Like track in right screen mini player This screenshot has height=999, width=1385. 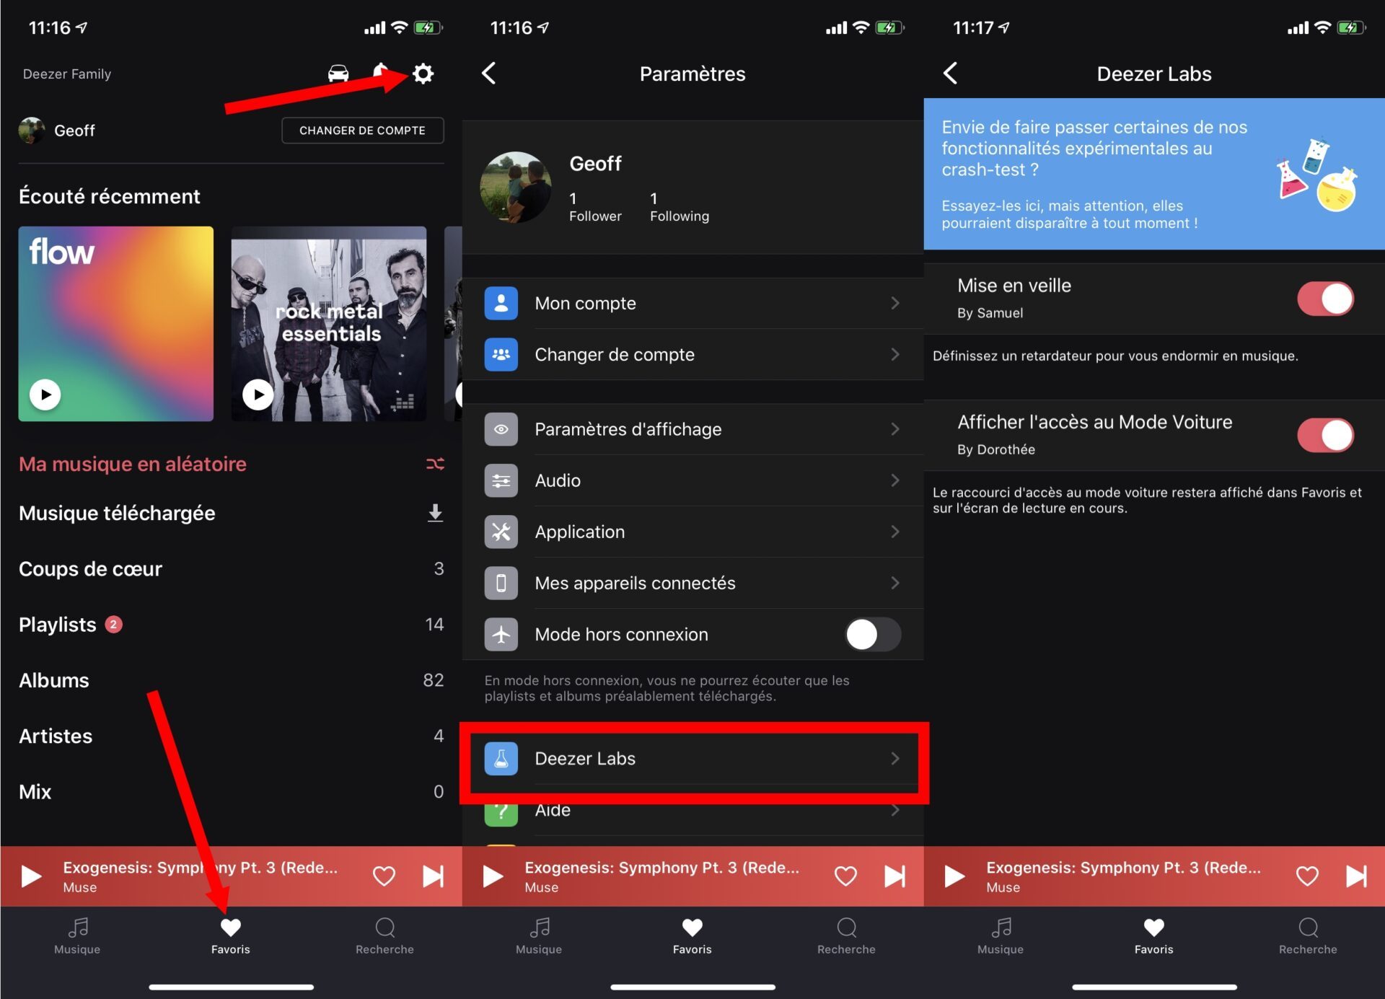coord(1307,876)
